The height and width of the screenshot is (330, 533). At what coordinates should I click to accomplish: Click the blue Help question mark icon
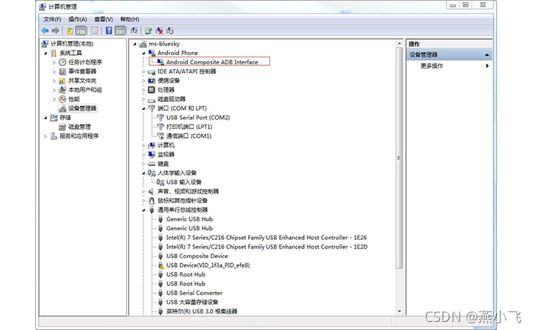tap(109, 31)
